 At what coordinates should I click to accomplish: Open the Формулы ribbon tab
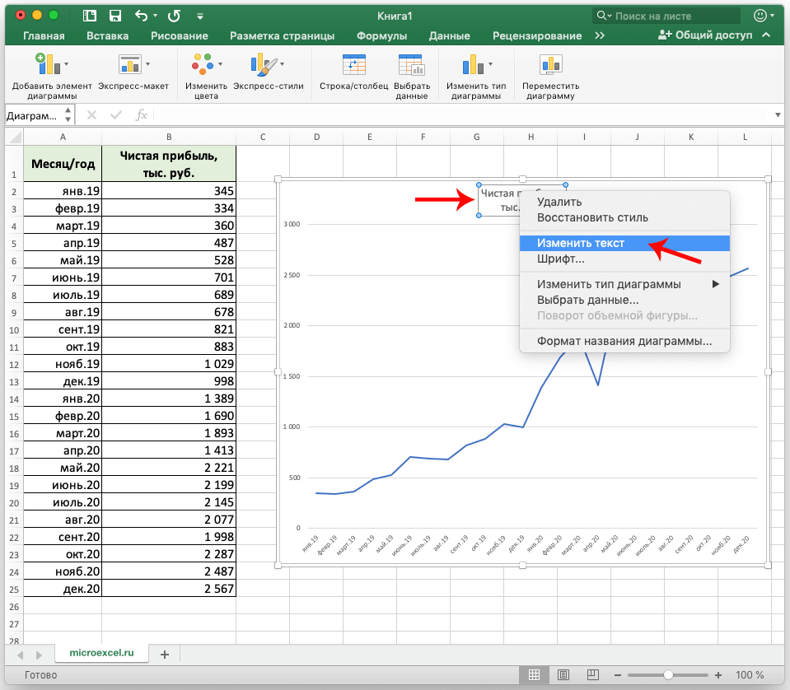[381, 35]
